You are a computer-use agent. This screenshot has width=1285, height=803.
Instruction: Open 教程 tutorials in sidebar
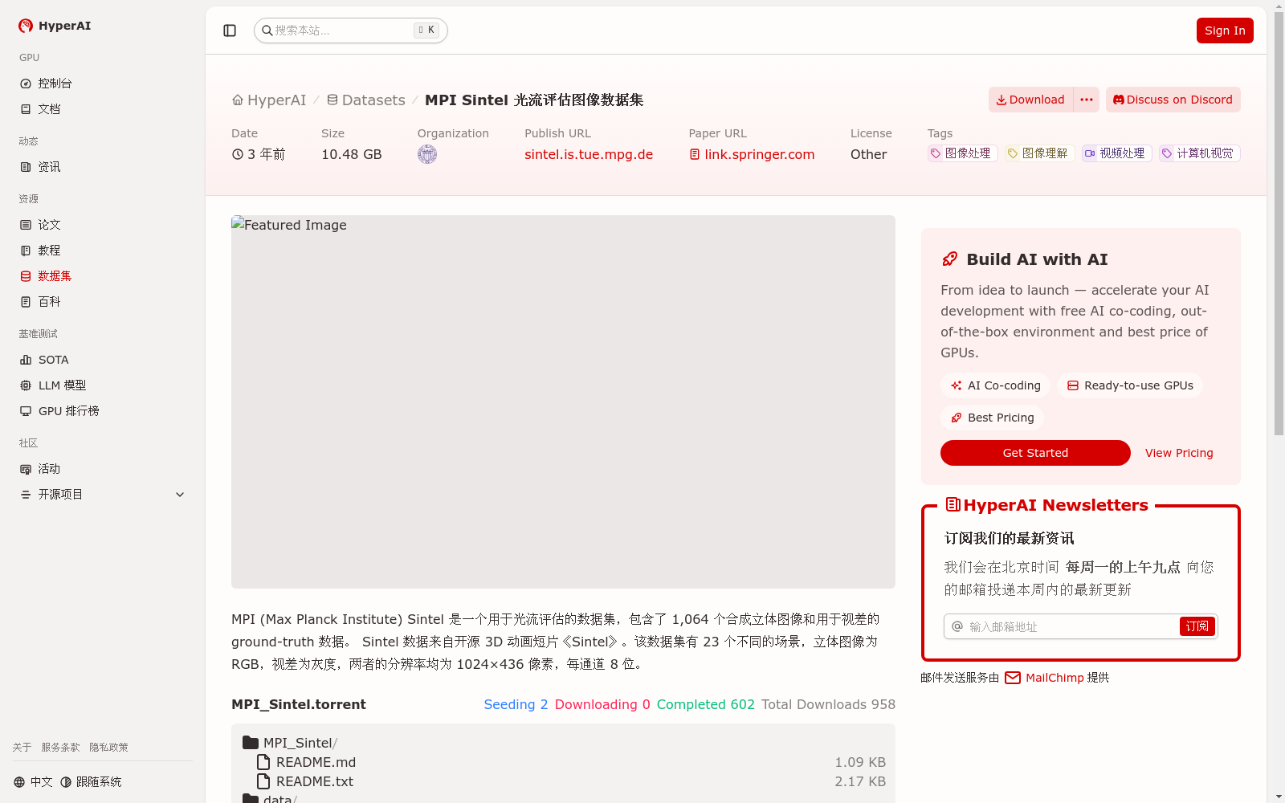[103, 251]
